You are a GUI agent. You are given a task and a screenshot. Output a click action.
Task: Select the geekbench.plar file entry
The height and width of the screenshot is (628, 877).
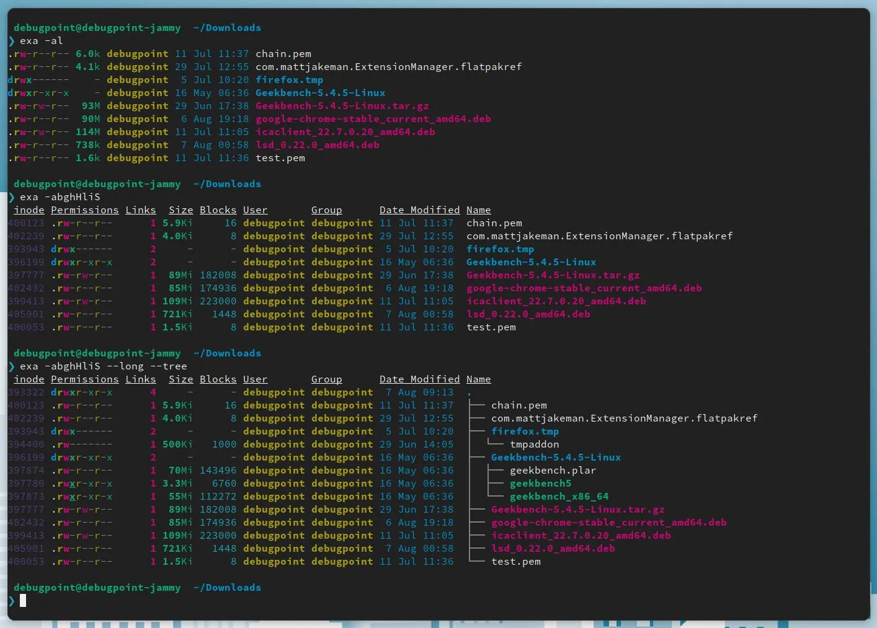tap(552, 470)
